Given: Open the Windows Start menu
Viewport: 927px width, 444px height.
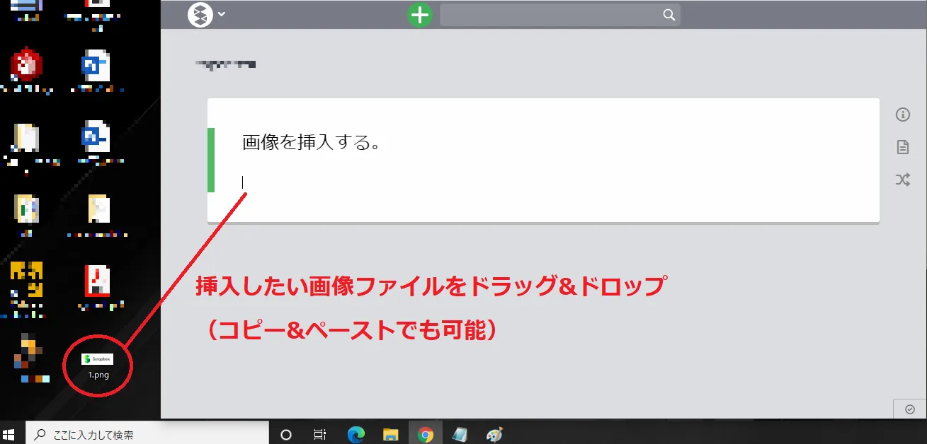Looking at the screenshot, I should [10, 434].
